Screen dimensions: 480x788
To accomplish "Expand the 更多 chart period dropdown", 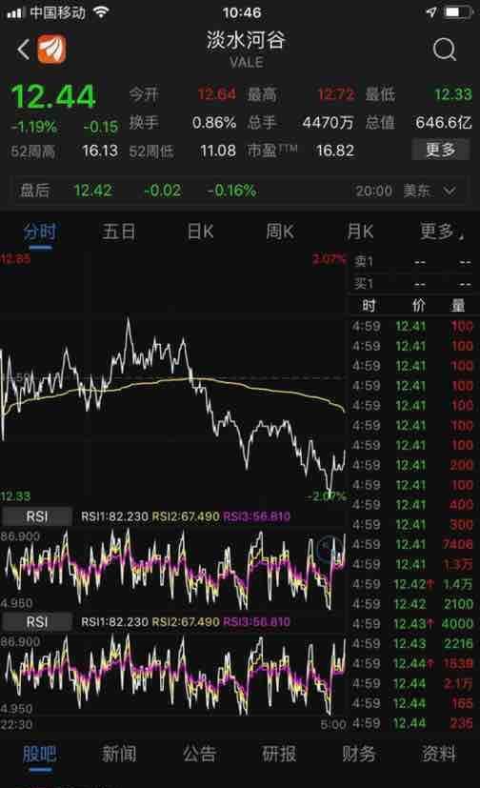I will [442, 232].
